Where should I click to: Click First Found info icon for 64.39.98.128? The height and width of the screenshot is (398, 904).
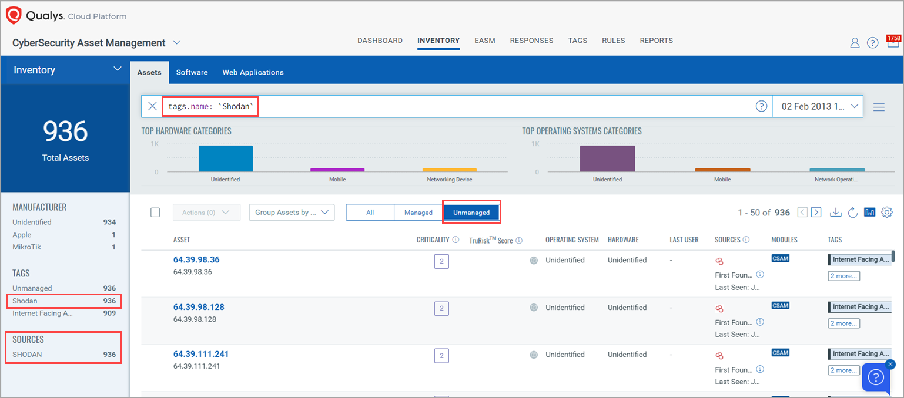click(760, 322)
